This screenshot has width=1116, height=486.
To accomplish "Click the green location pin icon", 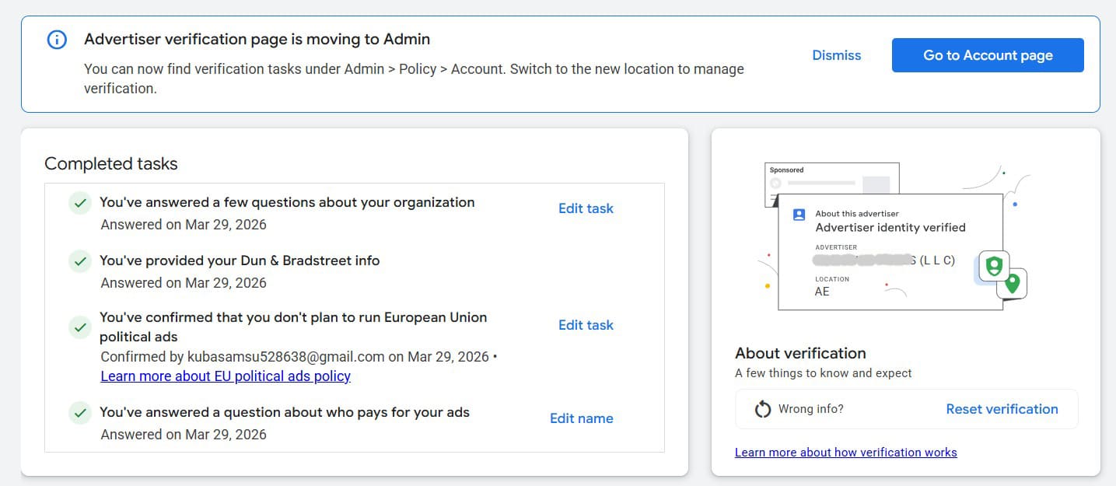I will point(1012,283).
